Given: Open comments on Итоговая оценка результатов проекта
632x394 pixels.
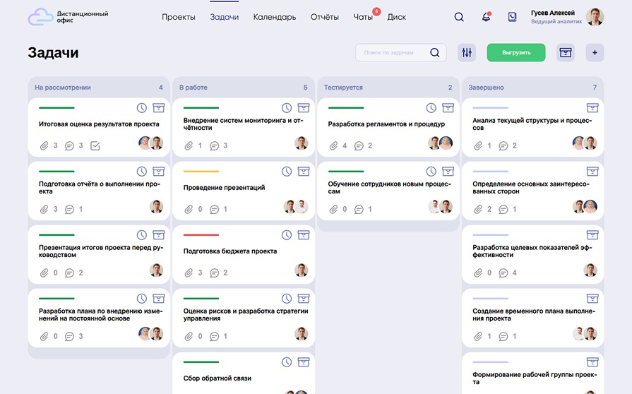Looking at the screenshot, I should point(69,146).
